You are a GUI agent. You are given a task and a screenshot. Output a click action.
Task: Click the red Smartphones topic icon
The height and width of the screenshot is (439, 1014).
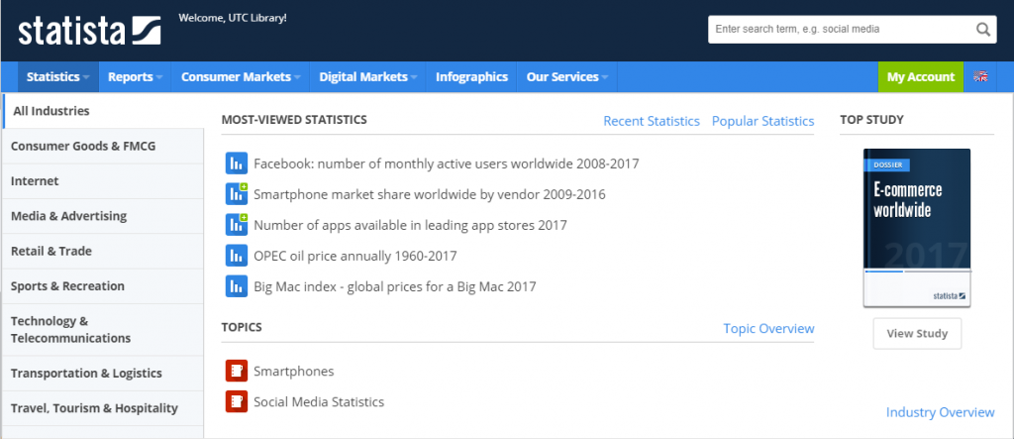point(237,372)
